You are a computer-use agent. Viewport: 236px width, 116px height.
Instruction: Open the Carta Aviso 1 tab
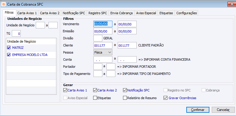27,13
